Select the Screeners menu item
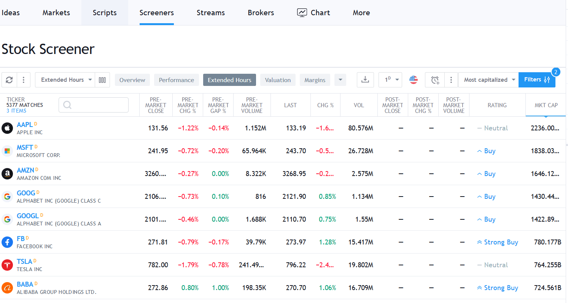Viewport: 568px width, 303px height. coord(156,13)
